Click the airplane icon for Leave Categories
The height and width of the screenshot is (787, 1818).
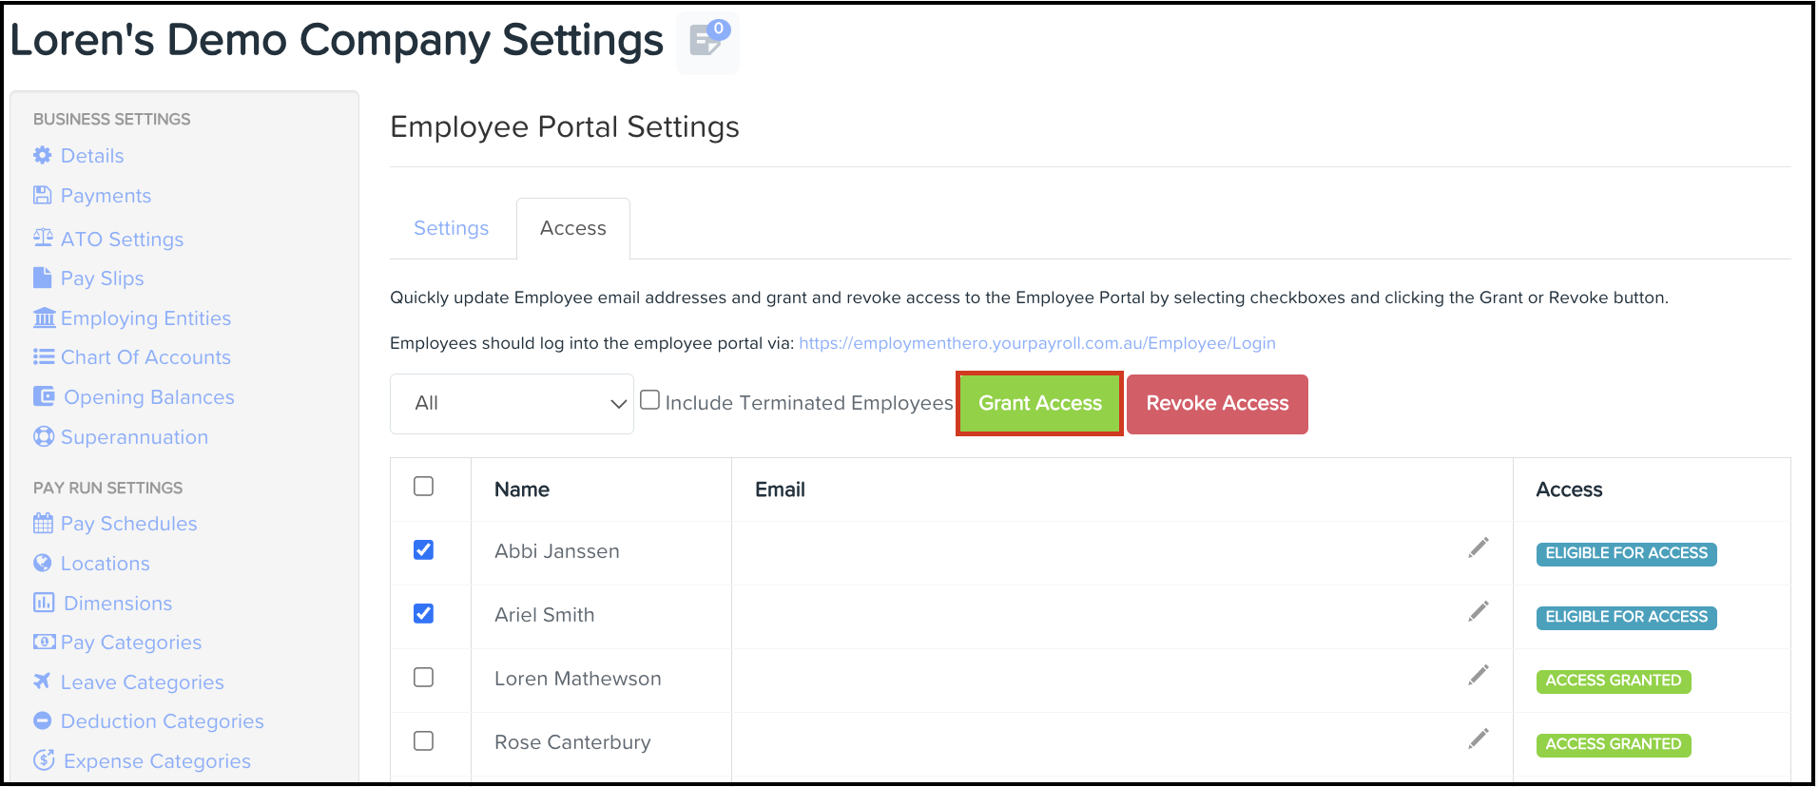pos(43,681)
